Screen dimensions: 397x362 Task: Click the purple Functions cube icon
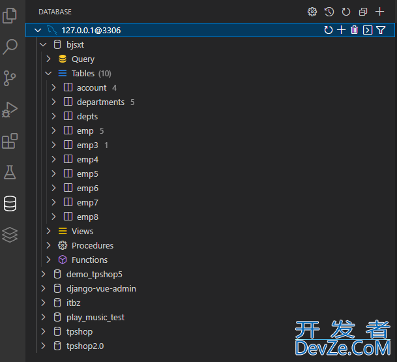(63, 260)
